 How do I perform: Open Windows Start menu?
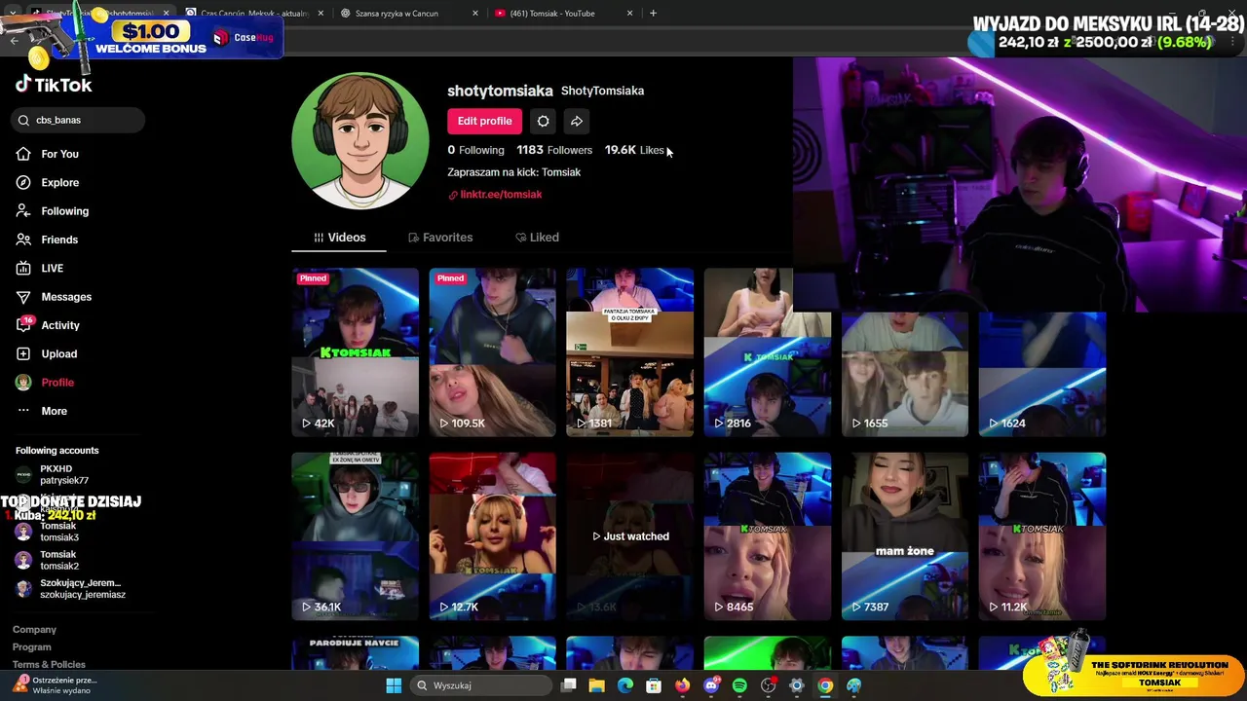click(394, 685)
